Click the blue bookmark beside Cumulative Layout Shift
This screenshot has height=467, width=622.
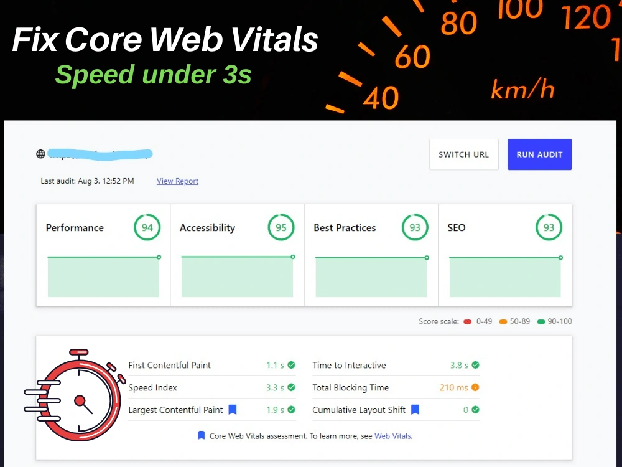pos(415,410)
